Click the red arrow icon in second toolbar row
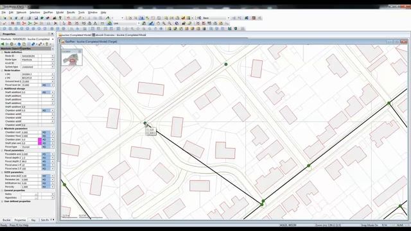The image size is (411, 231). [x=24, y=23]
